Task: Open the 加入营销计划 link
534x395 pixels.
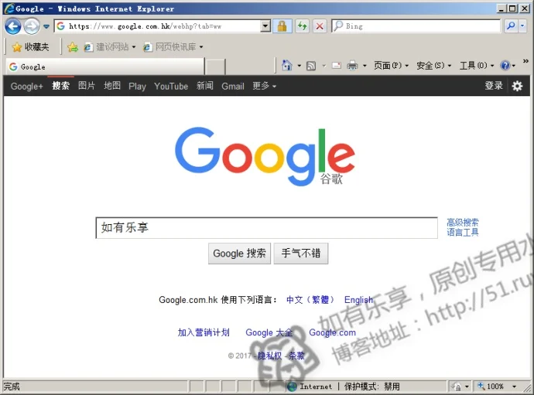Action: click(204, 332)
